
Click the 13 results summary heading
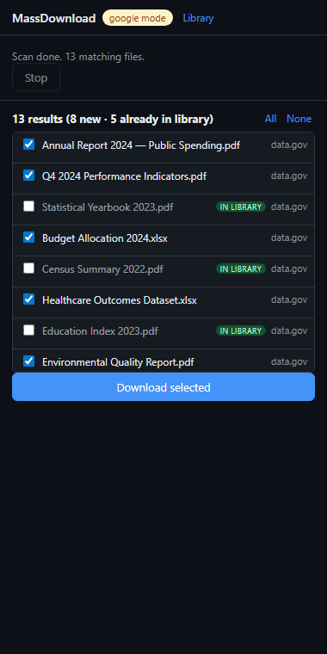point(113,120)
